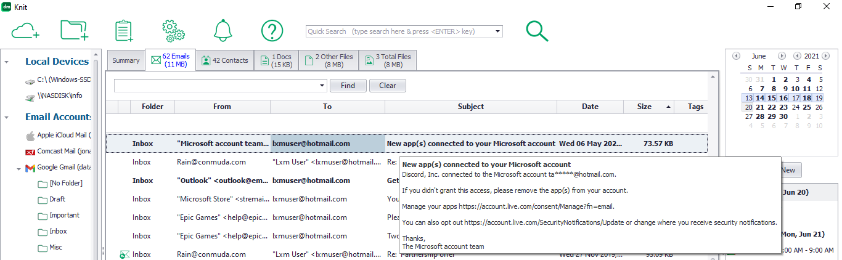The width and height of the screenshot is (842, 260).
Task: Click the Find button
Action: (x=348, y=86)
